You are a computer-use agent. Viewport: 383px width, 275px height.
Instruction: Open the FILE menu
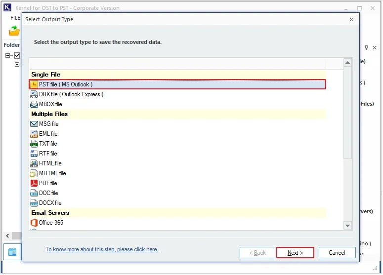click(15, 18)
